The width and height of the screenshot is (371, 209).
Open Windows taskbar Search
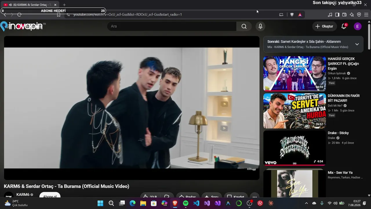click(111, 203)
